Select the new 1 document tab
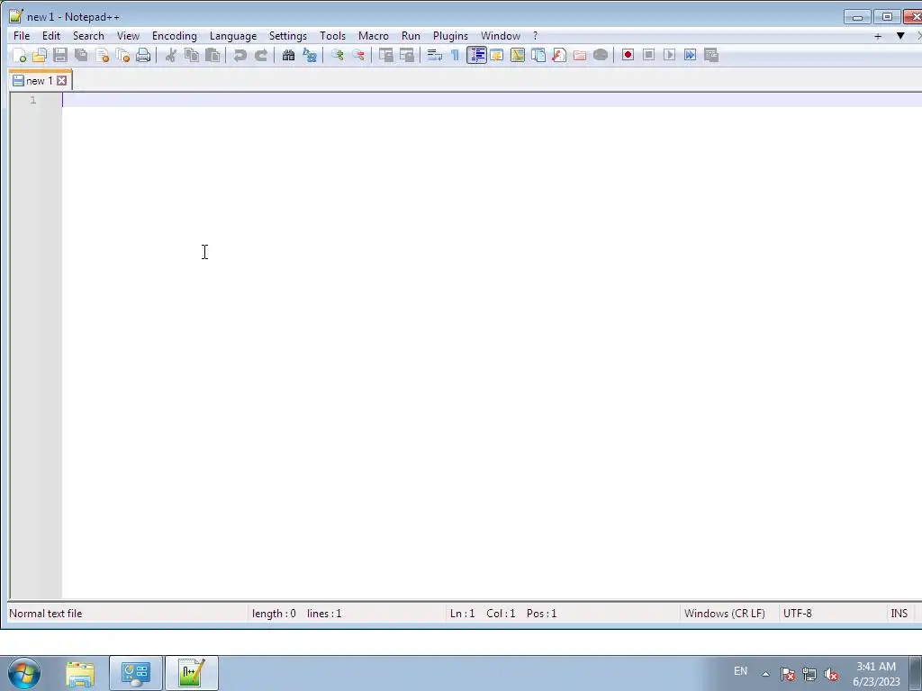922x691 pixels. click(39, 80)
